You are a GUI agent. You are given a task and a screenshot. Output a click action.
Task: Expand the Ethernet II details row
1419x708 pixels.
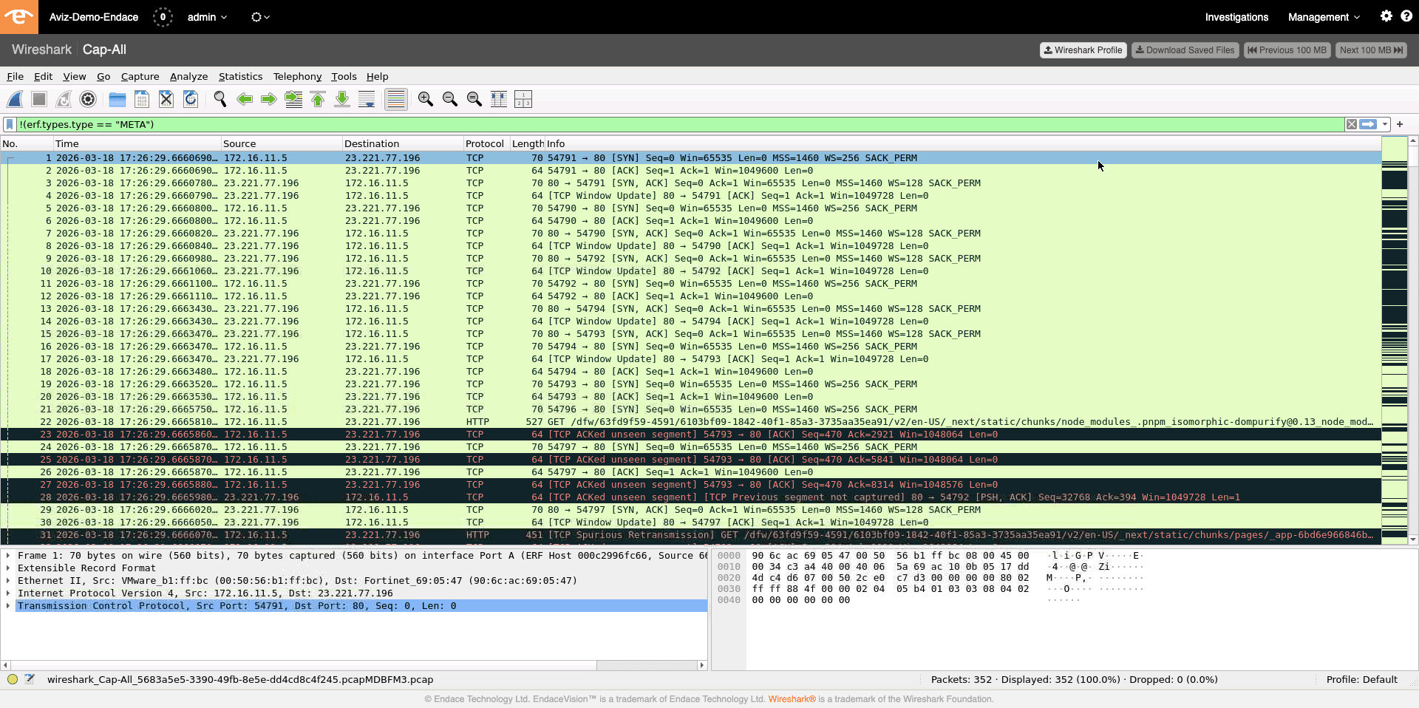click(8, 581)
